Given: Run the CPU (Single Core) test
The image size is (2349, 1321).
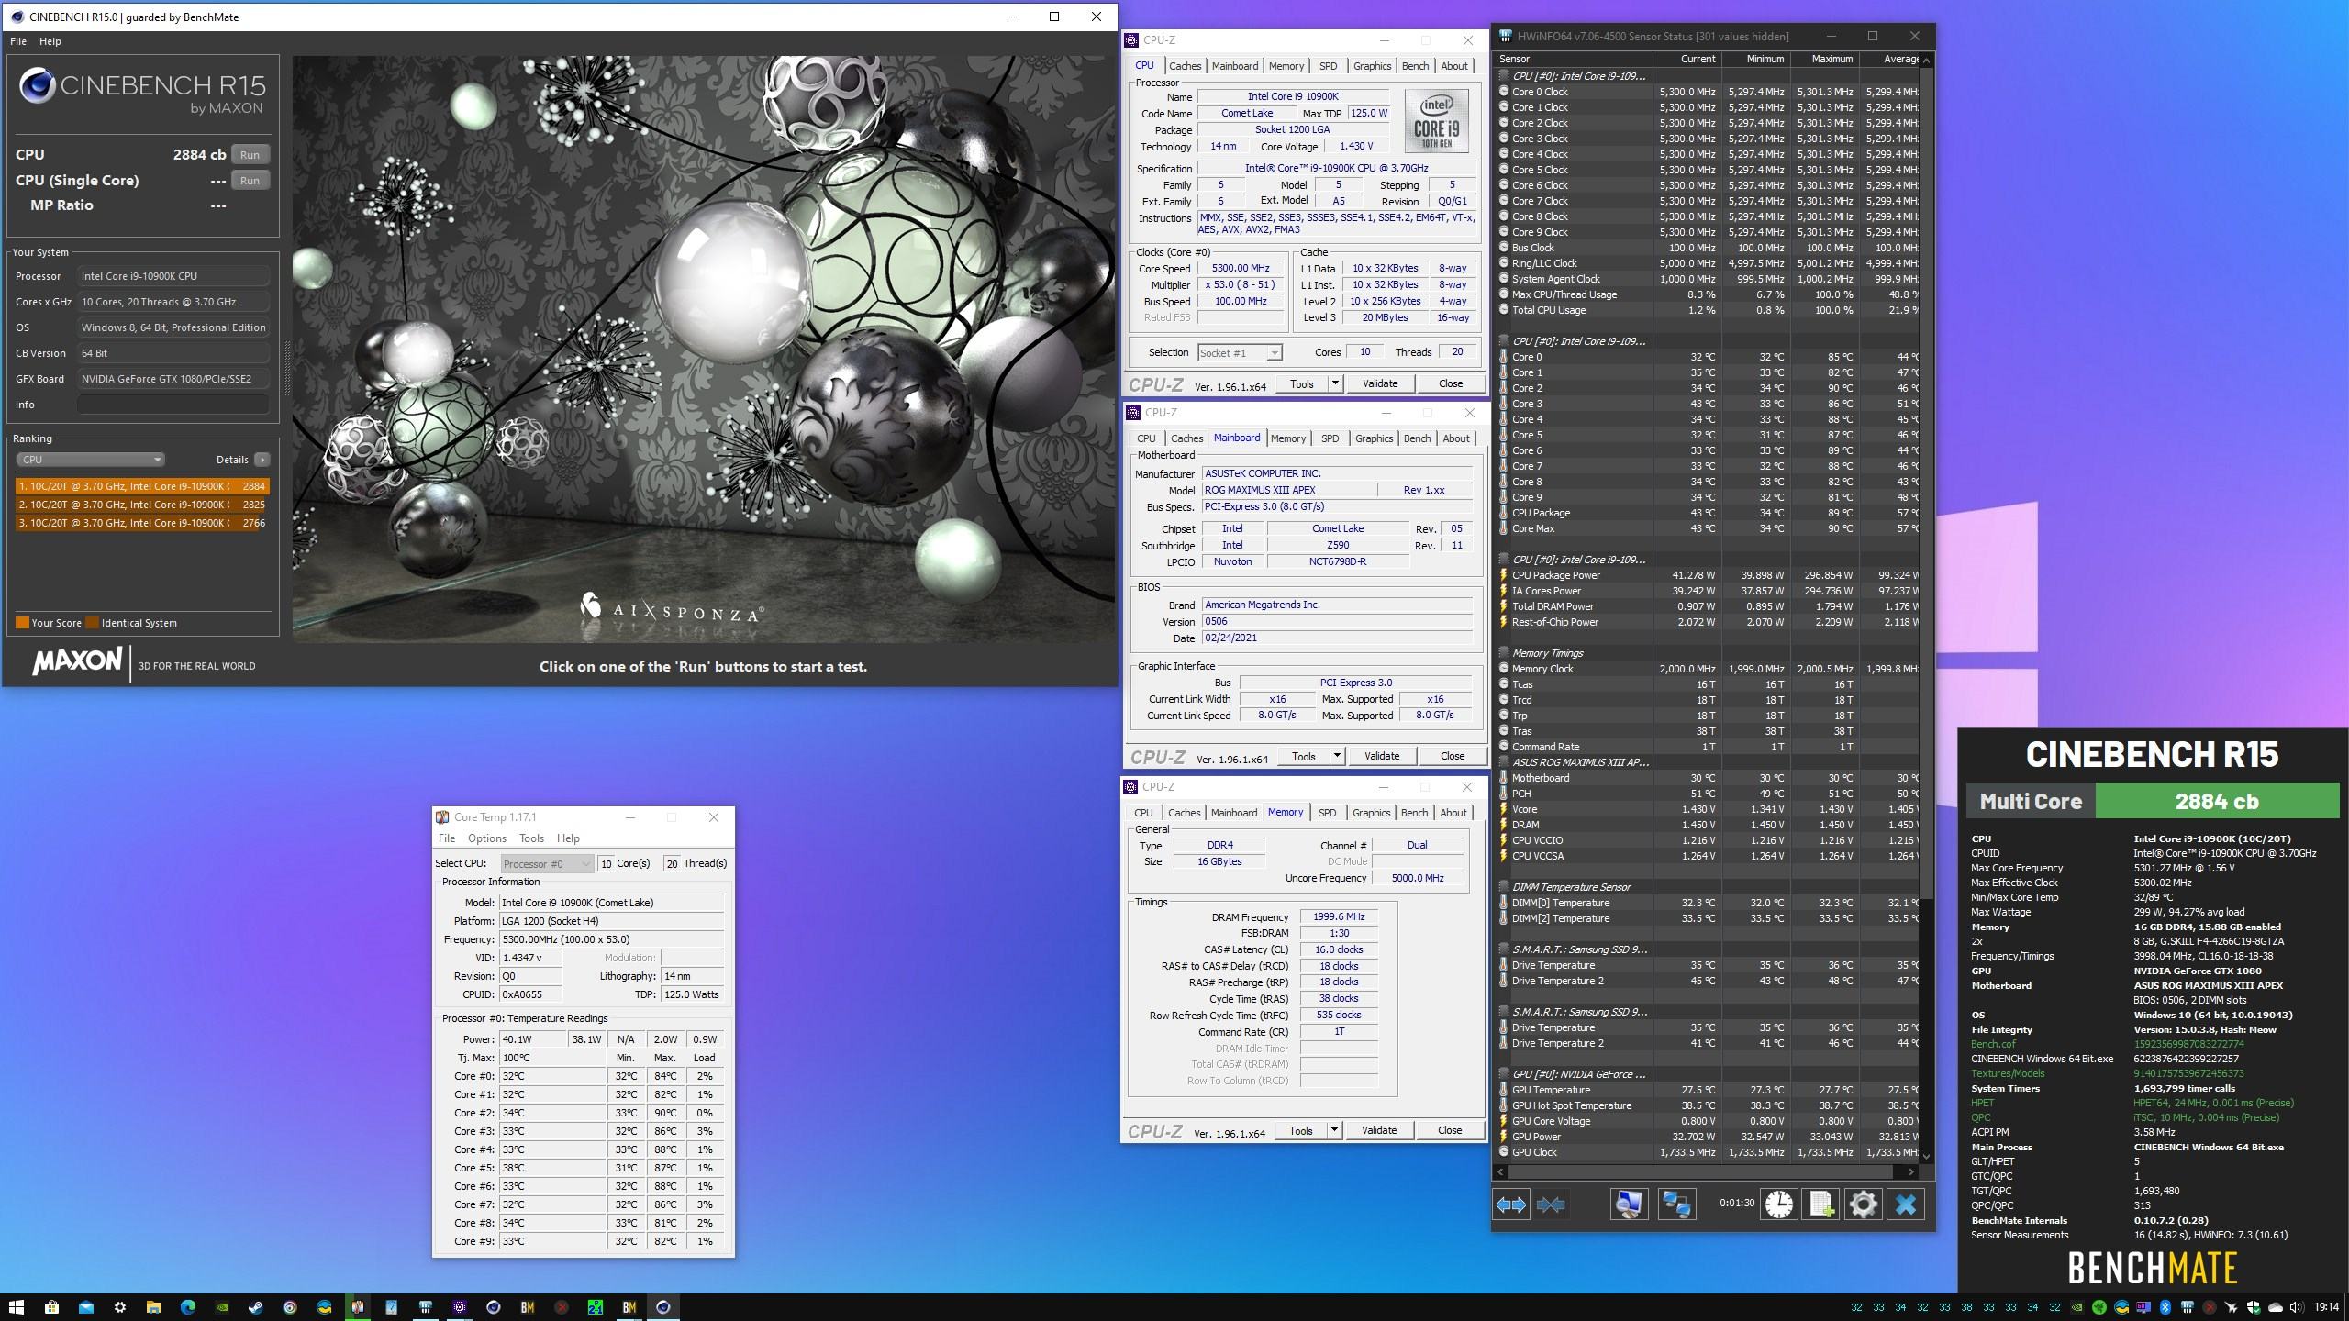Looking at the screenshot, I should tap(250, 181).
